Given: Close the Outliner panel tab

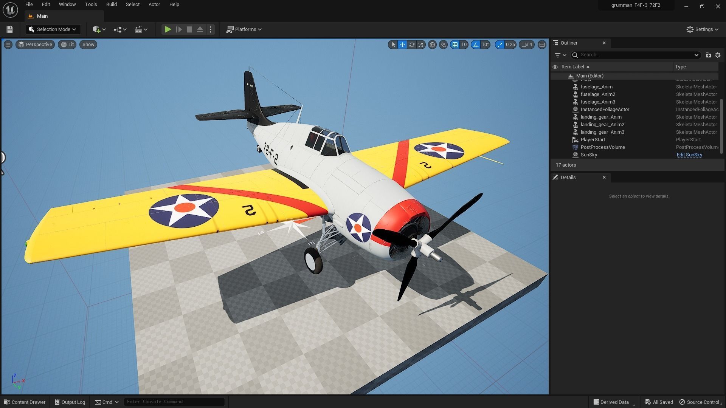Looking at the screenshot, I should [x=604, y=43].
